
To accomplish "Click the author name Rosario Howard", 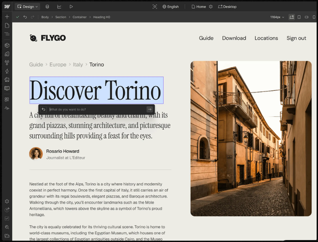I will coord(63,151).
